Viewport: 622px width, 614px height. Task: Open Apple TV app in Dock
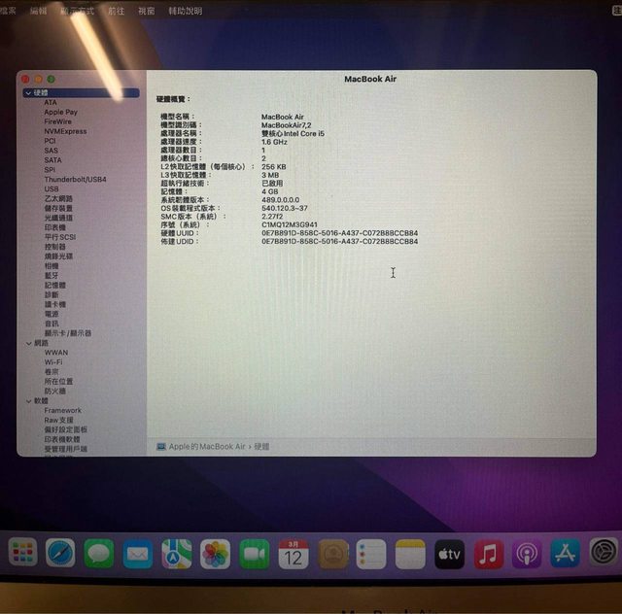pos(449,554)
